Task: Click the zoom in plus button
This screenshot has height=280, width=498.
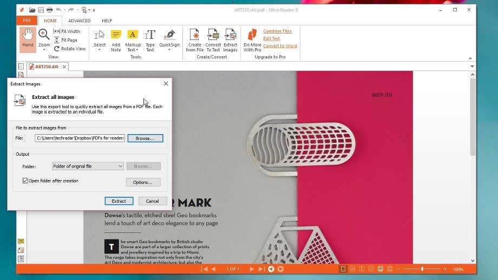Action: tap(445, 269)
